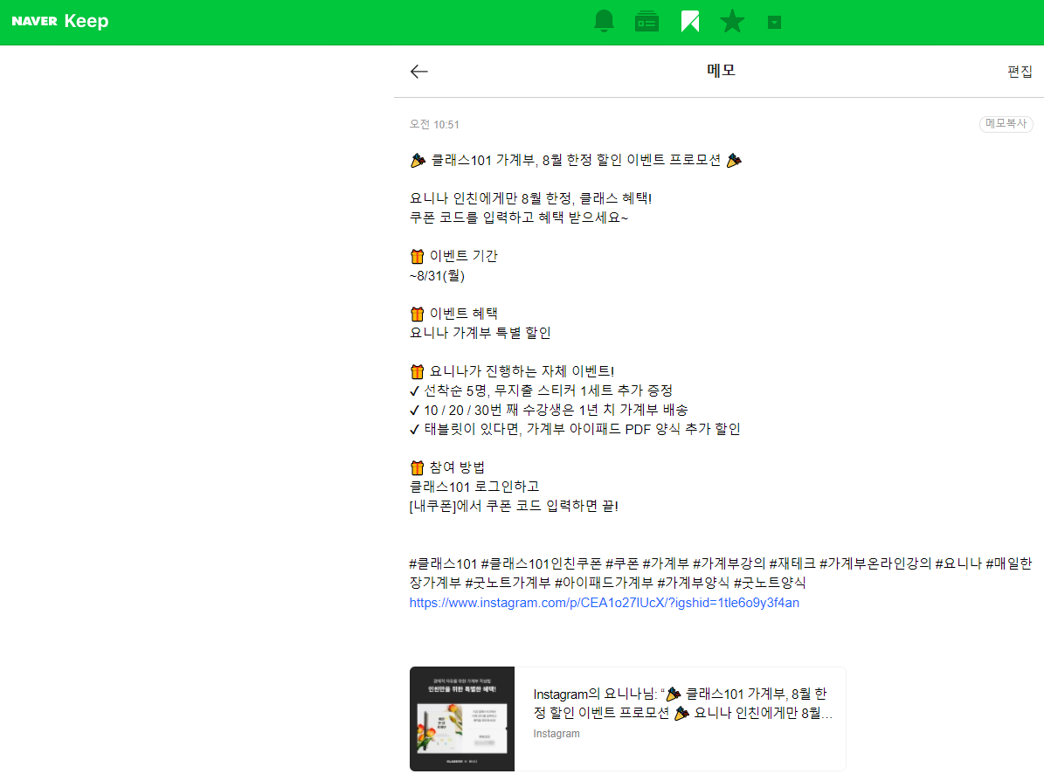Click the NAVER Keep logo
The width and height of the screenshot is (1044, 774).
(x=60, y=21)
